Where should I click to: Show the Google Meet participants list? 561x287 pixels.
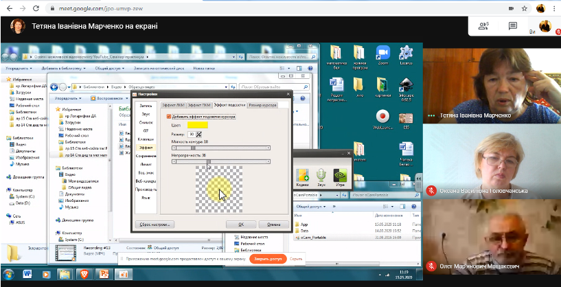pos(483,26)
